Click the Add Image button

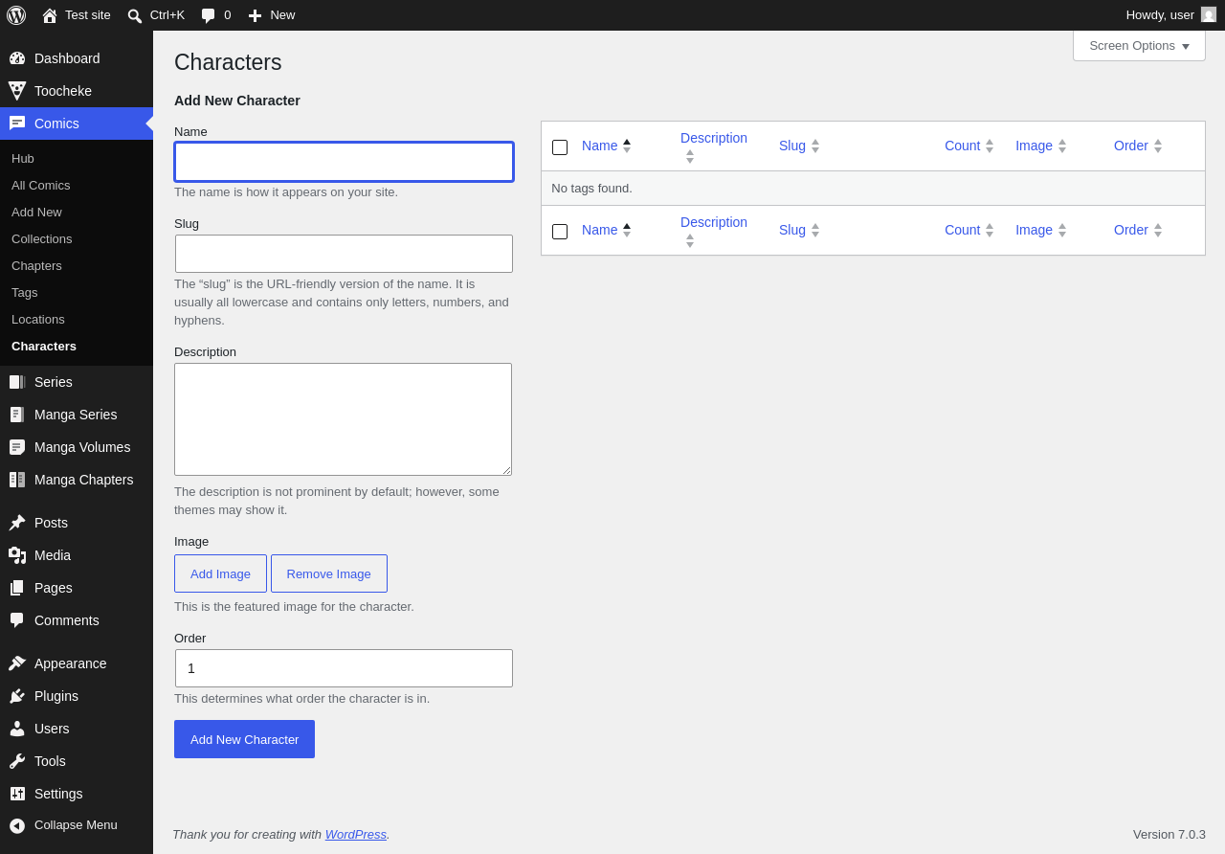[x=220, y=573]
